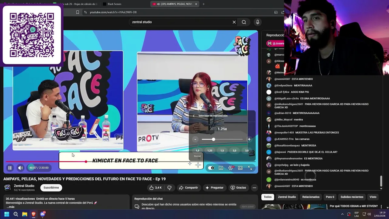Select the Todos filter chip

pos(267,197)
